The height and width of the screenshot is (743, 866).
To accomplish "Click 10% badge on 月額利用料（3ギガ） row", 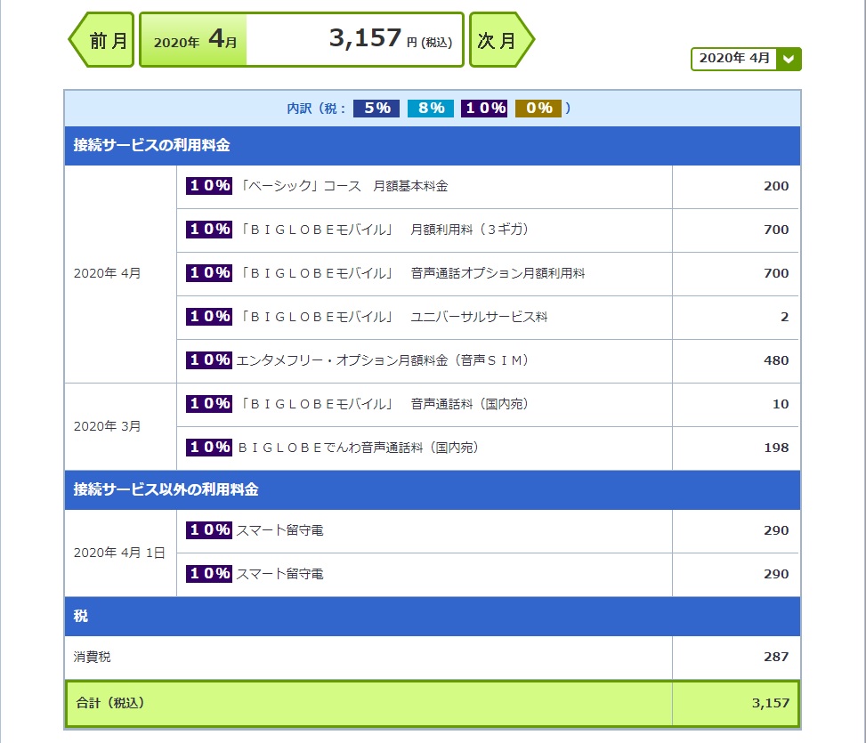I will tap(209, 230).
